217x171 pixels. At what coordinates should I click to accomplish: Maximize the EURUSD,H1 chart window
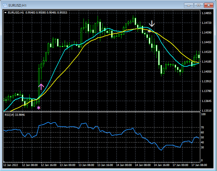point(198,5)
